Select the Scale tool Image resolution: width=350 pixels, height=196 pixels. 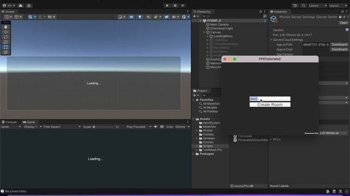click(x=5, y=42)
